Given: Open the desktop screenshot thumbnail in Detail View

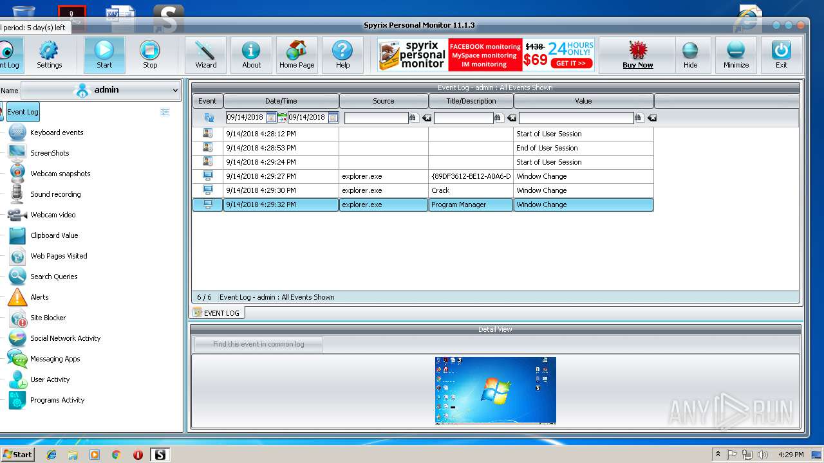Looking at the screenshot, I should 495,390.
